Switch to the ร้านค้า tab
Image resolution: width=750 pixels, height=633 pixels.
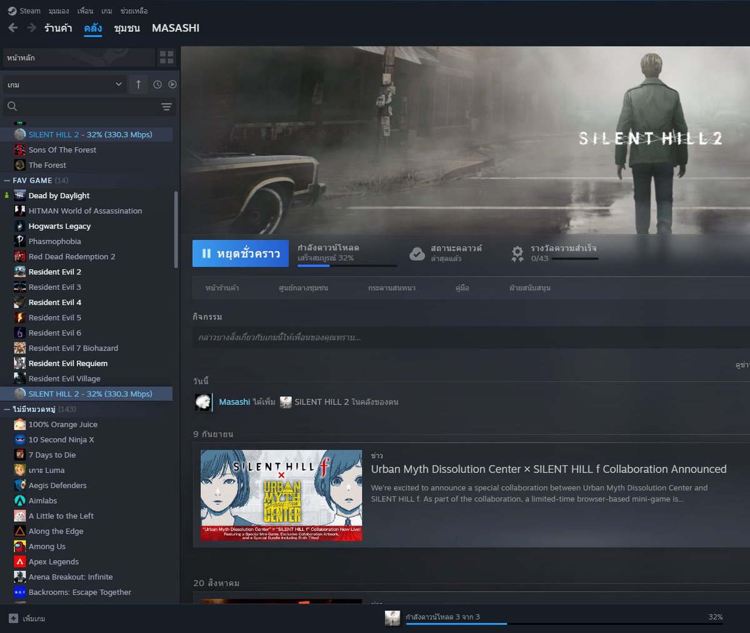(x=58, y=28)
